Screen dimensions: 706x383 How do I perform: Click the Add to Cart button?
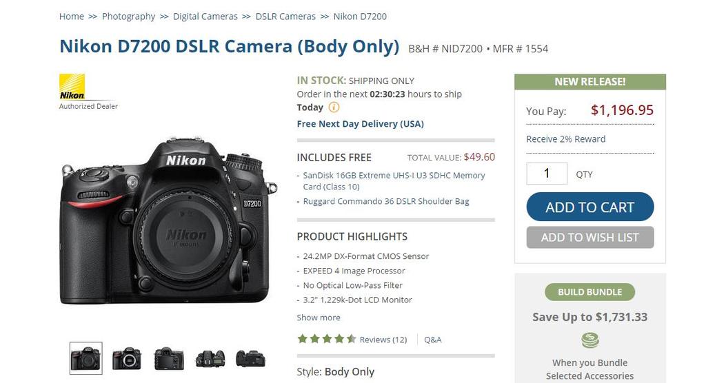590,207
